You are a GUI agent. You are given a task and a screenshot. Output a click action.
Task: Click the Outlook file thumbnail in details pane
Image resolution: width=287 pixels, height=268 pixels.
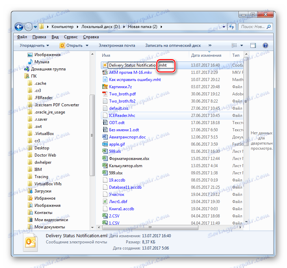point(30,242)
